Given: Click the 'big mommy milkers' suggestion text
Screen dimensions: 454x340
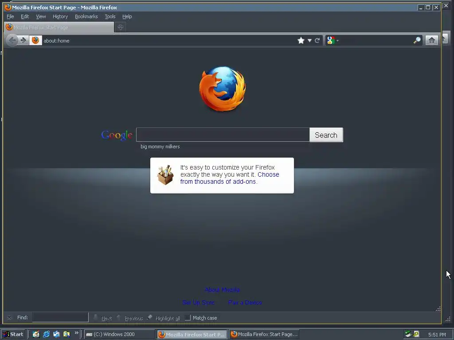Looking at the screenshot, I should (160, 147).
